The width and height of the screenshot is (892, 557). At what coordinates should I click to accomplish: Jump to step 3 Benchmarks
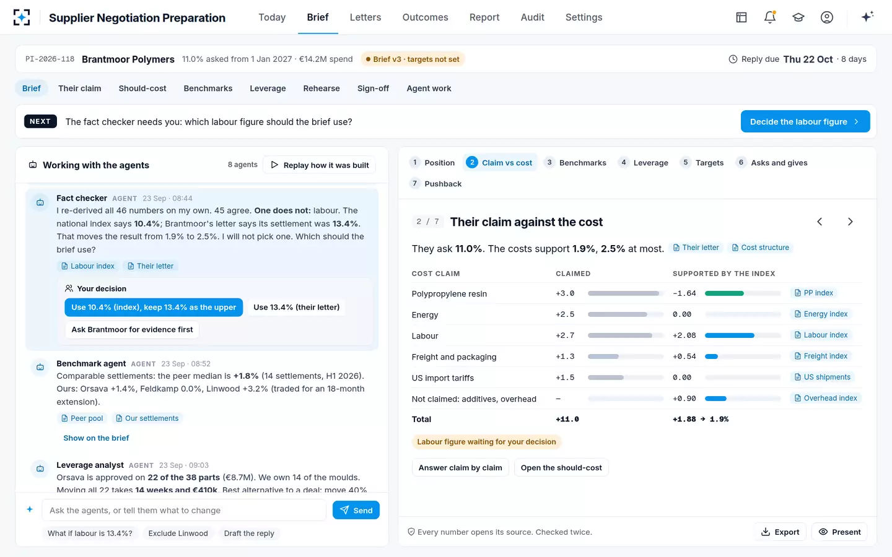[575, 163]
